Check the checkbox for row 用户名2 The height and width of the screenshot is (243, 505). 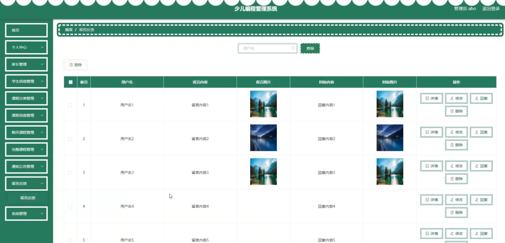coord(70,139)
